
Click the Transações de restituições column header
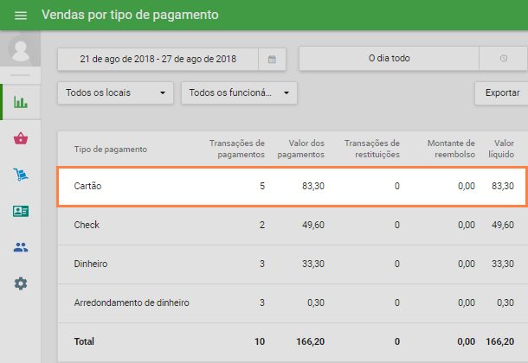(x=371, y=149)
